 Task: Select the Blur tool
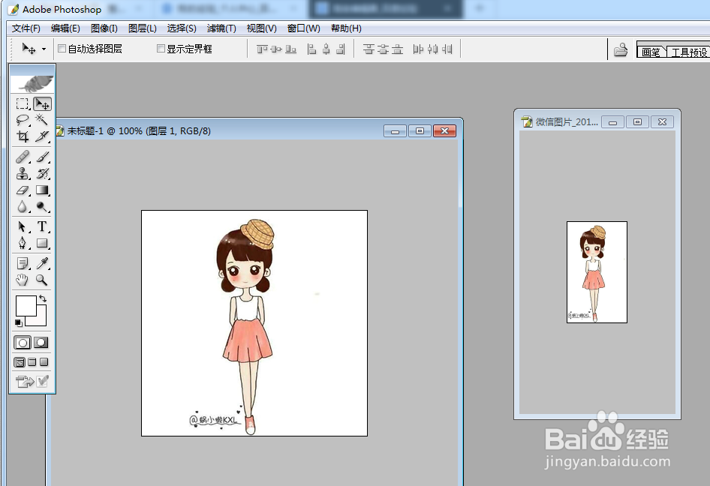[x=23, y=207]
